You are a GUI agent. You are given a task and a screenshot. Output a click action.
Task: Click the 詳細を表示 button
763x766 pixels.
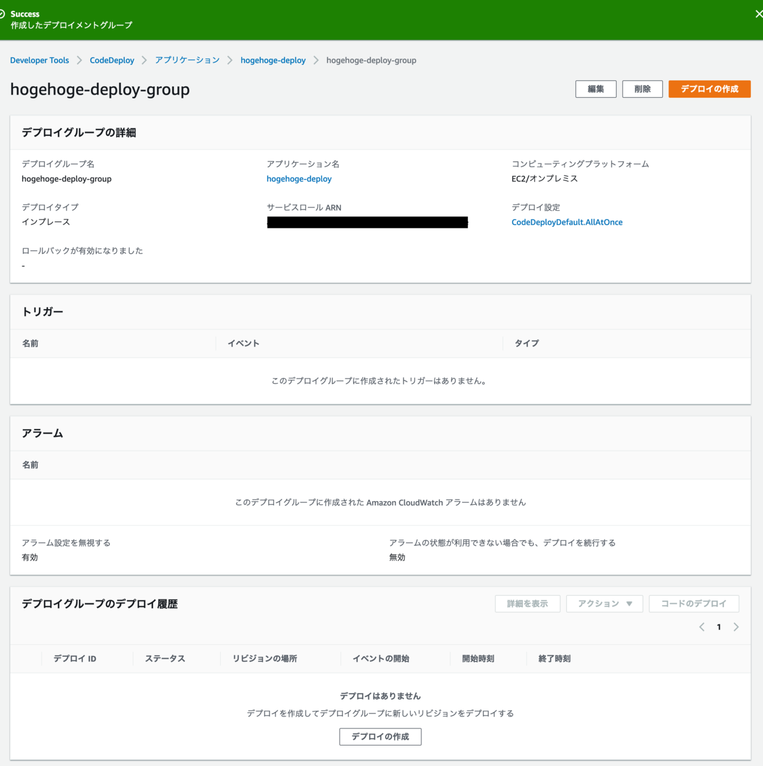(x=527, y=603)
